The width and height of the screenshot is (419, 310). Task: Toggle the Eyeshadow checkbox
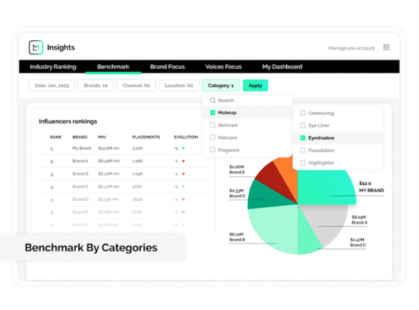coord(303,138)
